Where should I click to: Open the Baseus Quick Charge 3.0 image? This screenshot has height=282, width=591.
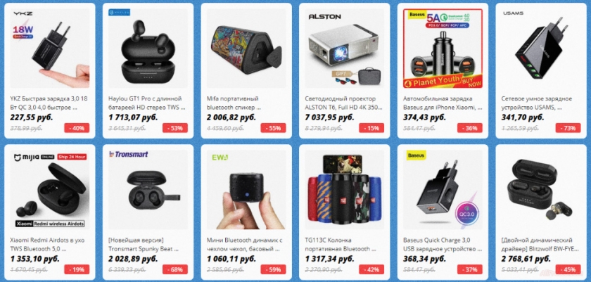pyautogui.click(x=443, y=190)
